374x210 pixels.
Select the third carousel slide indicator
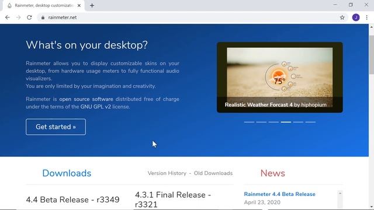[273, 122]
